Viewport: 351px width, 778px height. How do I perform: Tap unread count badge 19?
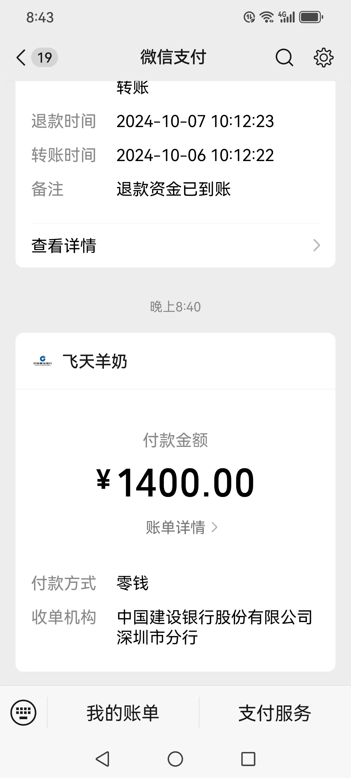pos(45,57)
